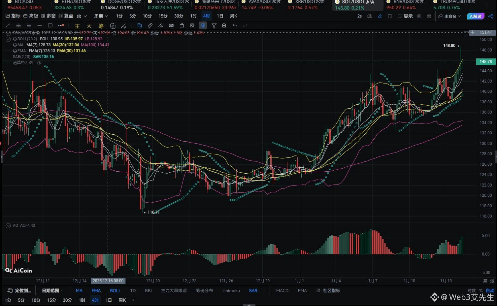Toggle the Ichimoku indicator
497x306 pixels.
[x=231, y=290]
